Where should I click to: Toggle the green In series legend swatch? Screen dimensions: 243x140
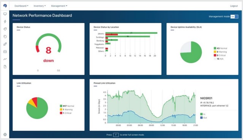click(x=202, y=114)
